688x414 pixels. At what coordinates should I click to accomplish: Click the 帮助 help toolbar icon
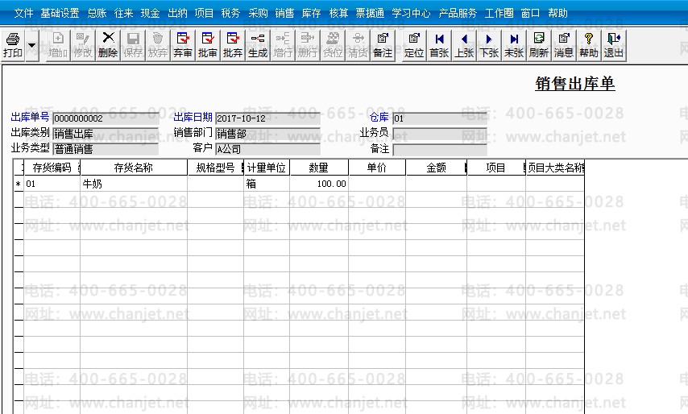[x=589, y=46]
